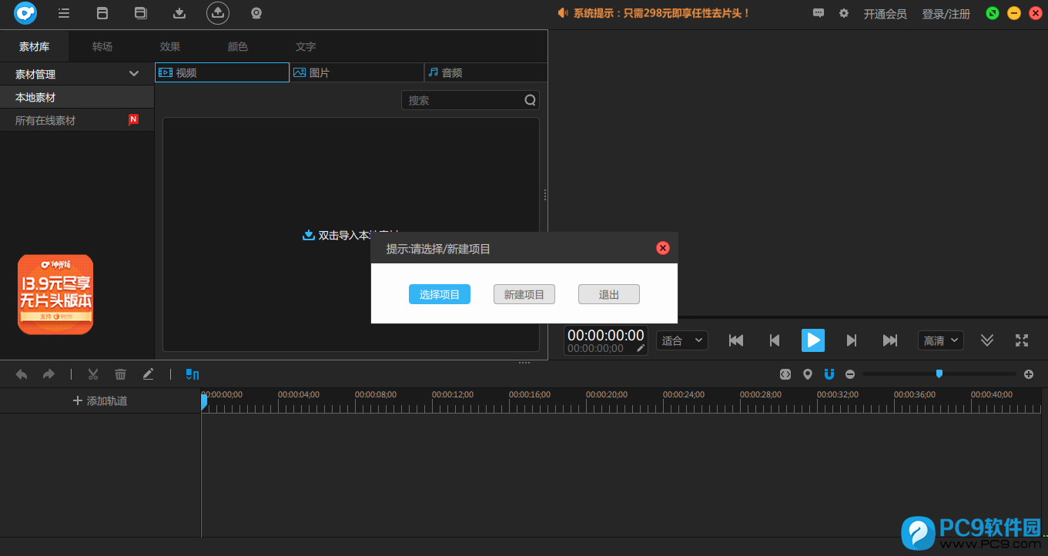The height and width of the screenshot is (556, 1048).
Task: Open the webcam recording icon
Action: tap(256, 13)
